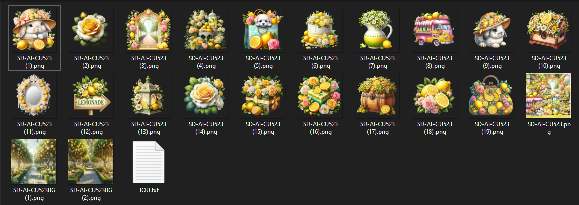The image size is (579, 205).
Task: Select the garden path background SD-AI-CU523BG (2).png
Action: (x=91, y=161)
